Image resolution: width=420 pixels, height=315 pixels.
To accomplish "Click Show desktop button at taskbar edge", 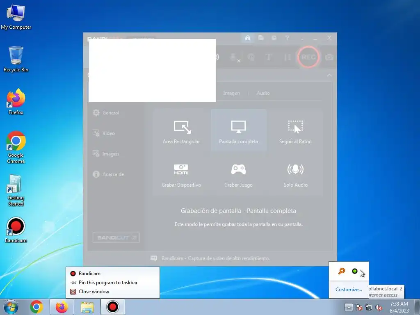I will [x=417, y=307].
